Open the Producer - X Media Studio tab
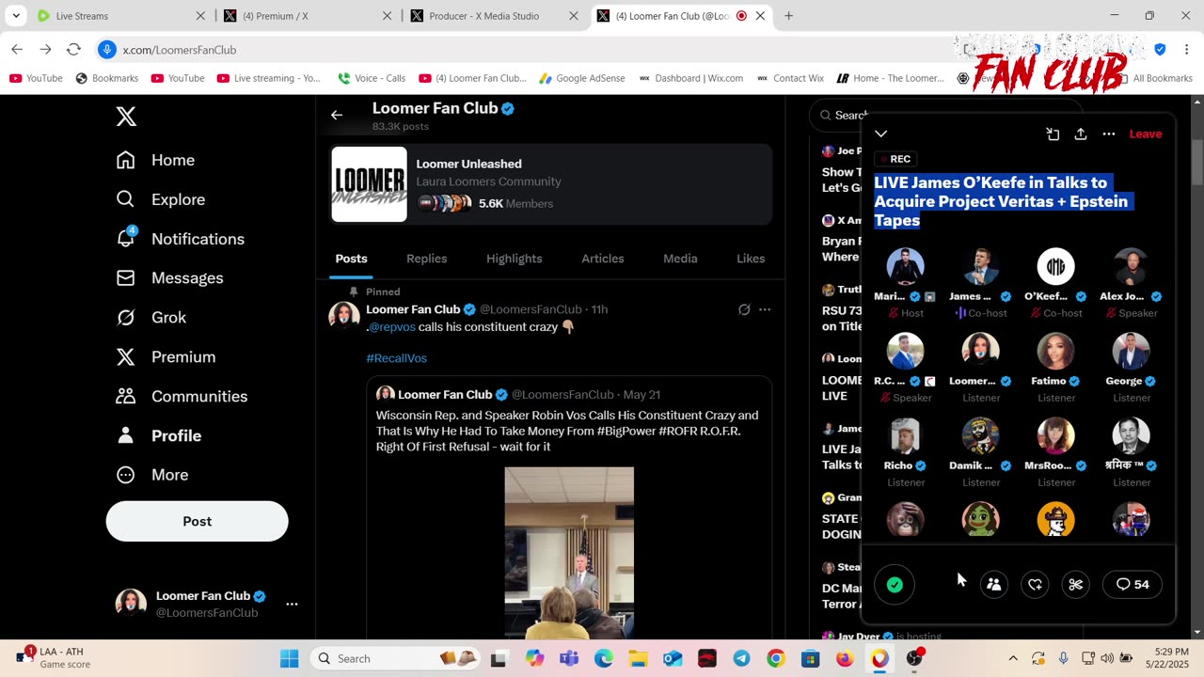Viewport: 1204px width, 677px height. pos(496,16)
